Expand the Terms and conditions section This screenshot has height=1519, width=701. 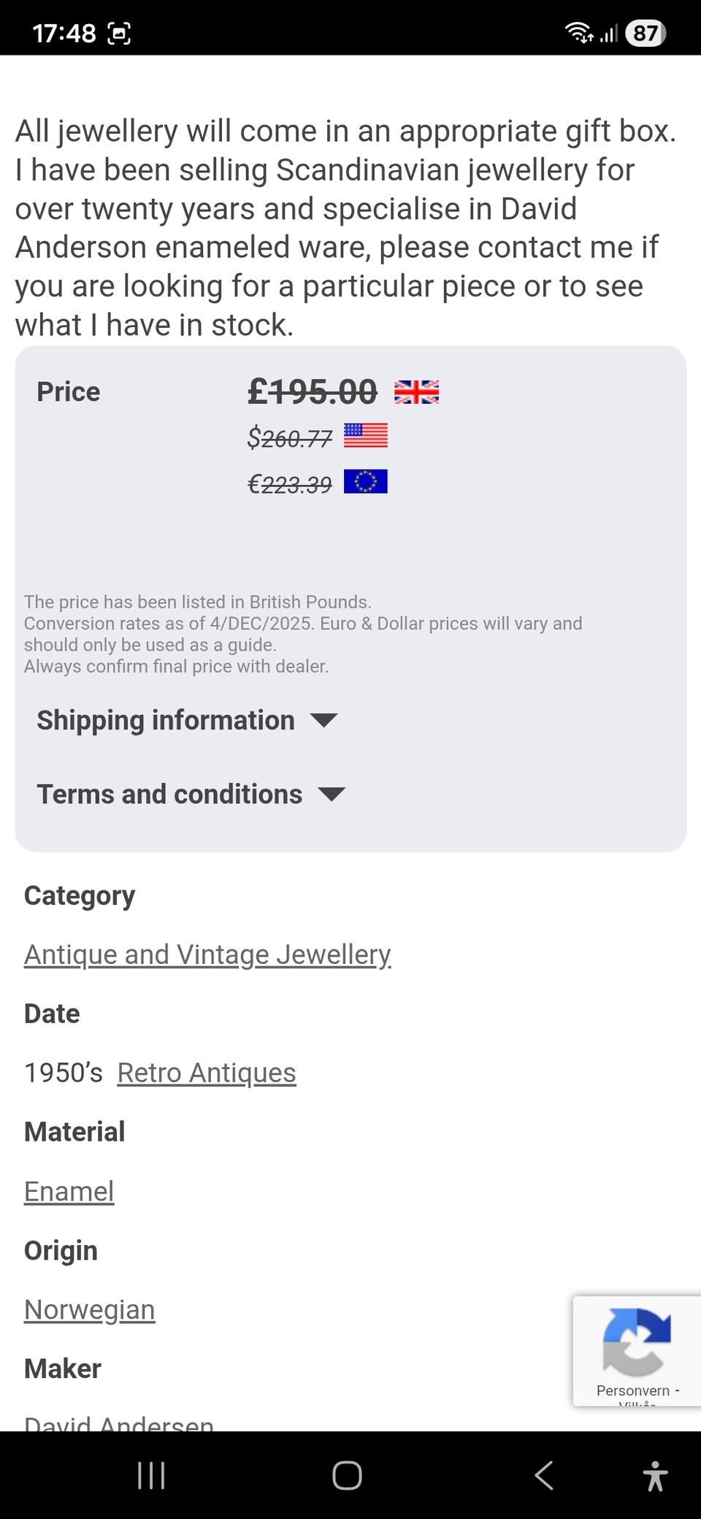coord(191,795)
